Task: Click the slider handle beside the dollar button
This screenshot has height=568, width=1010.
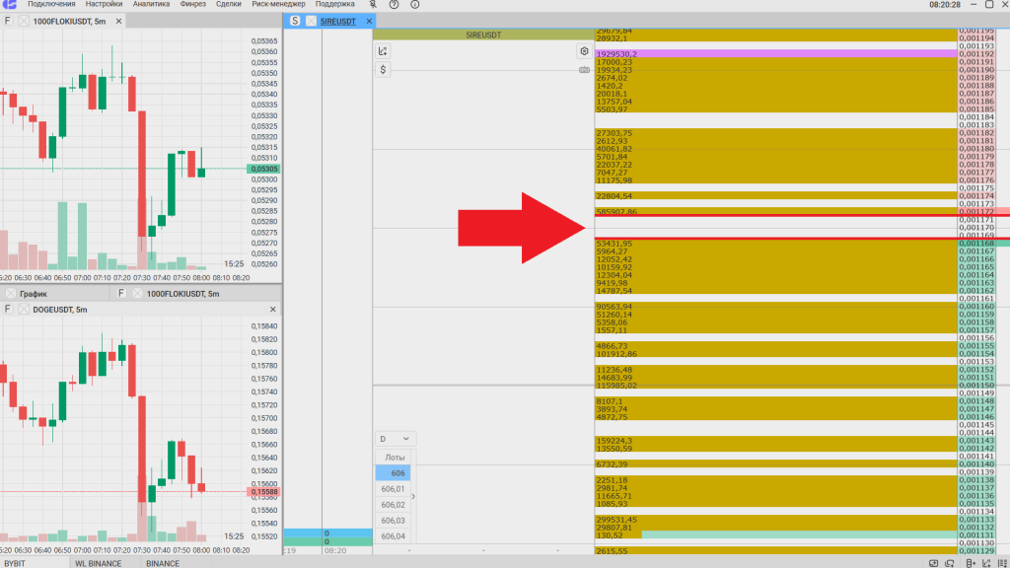Action: 584,70
